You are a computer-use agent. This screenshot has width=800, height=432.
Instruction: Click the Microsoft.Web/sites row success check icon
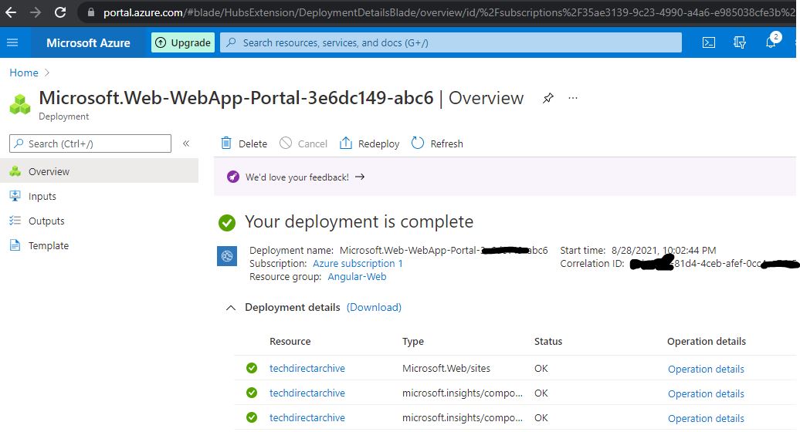[x=252, y=368]
